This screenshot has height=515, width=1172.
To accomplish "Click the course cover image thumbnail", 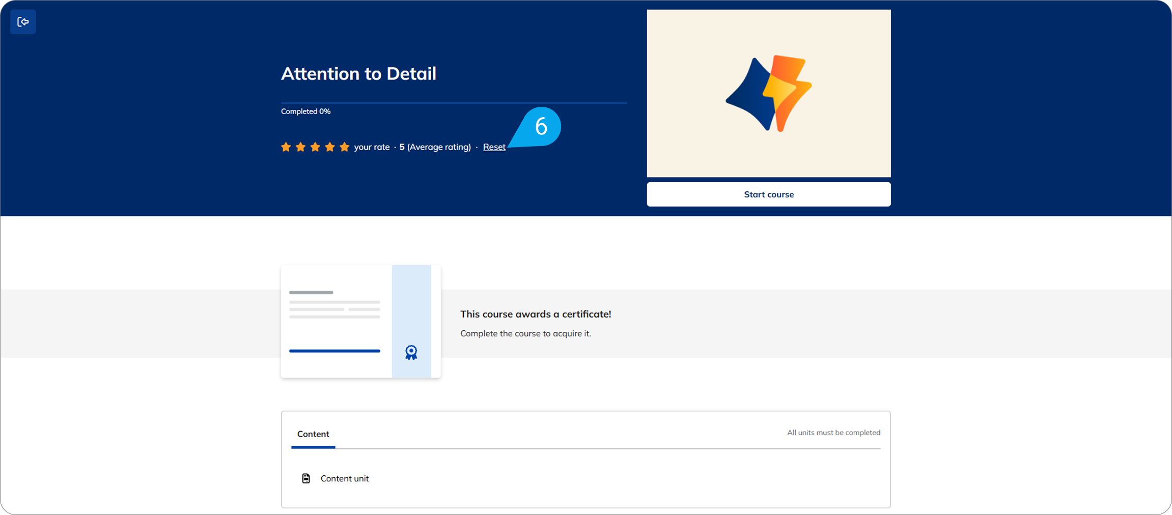I will [x=768, y=93].
